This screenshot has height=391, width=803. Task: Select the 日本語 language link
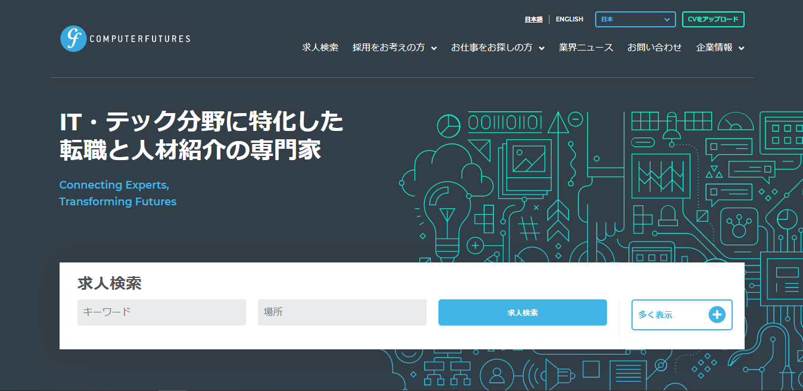click(533, 19)
